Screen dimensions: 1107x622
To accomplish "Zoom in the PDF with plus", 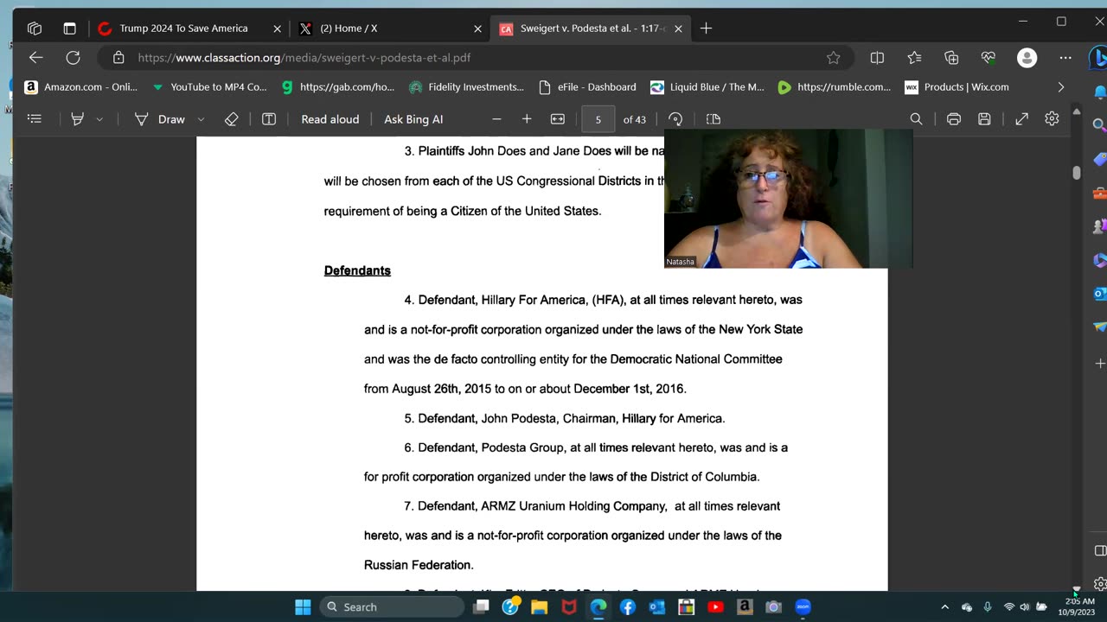I will [527, 119].
